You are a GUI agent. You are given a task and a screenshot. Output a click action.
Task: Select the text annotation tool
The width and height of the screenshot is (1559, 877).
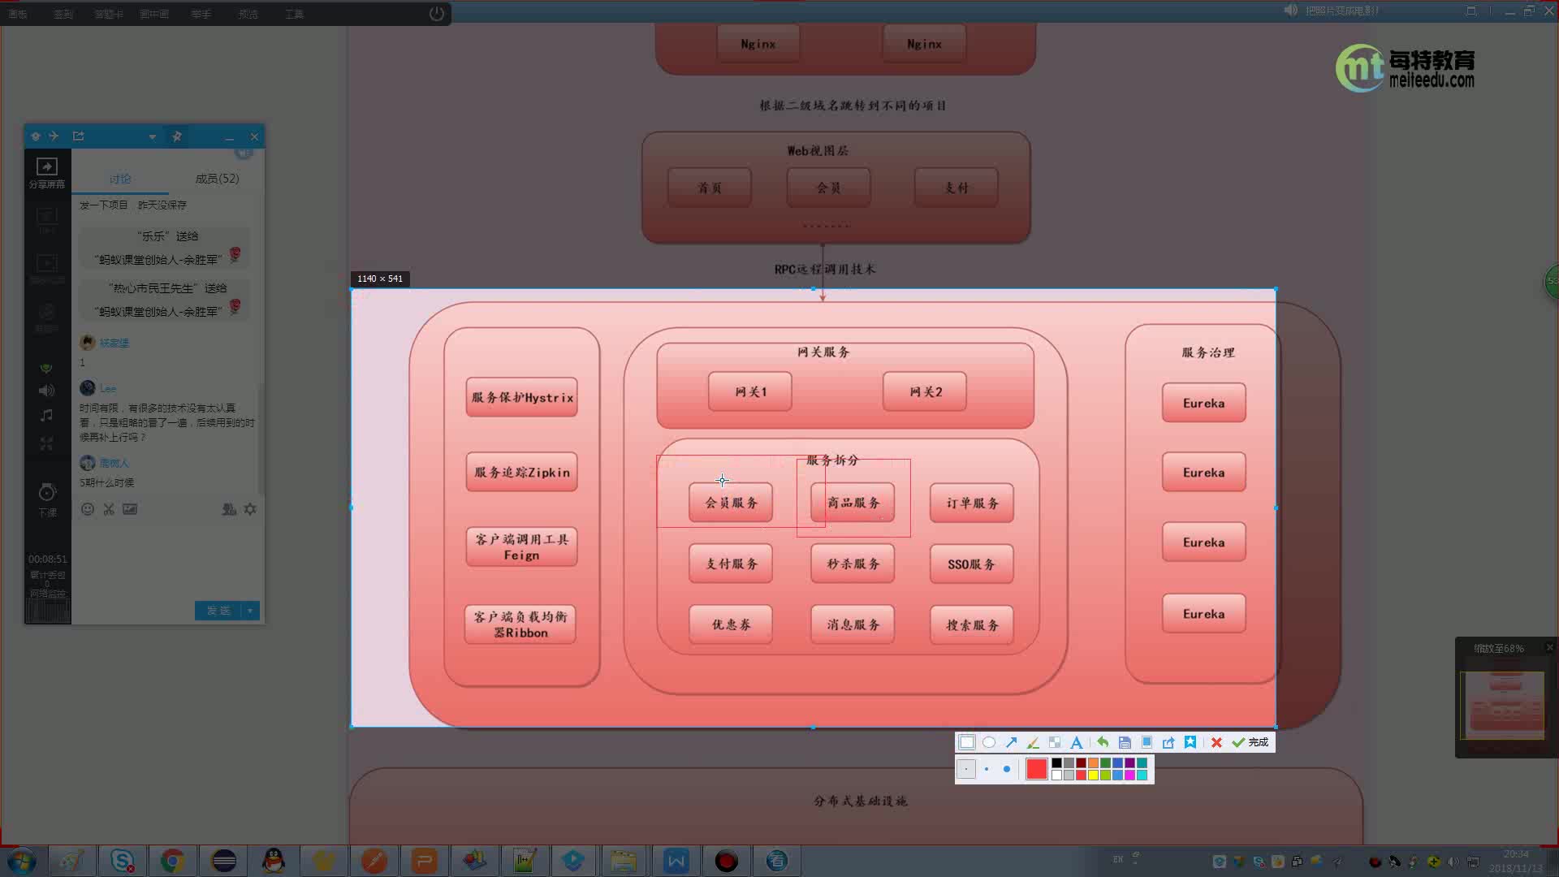[x=1076, y=742]
